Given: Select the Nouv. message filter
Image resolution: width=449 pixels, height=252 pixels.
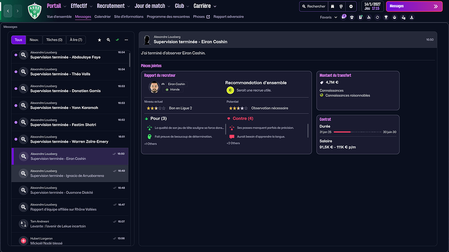Looking at the screenshot, I should [34, 40].
